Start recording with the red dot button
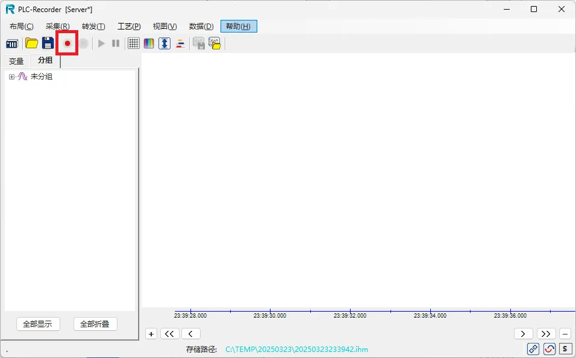 (67, 43)
